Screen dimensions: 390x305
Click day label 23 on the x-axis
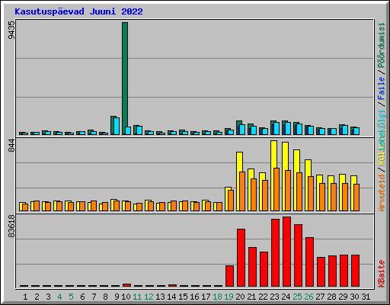tap(274, 297)
